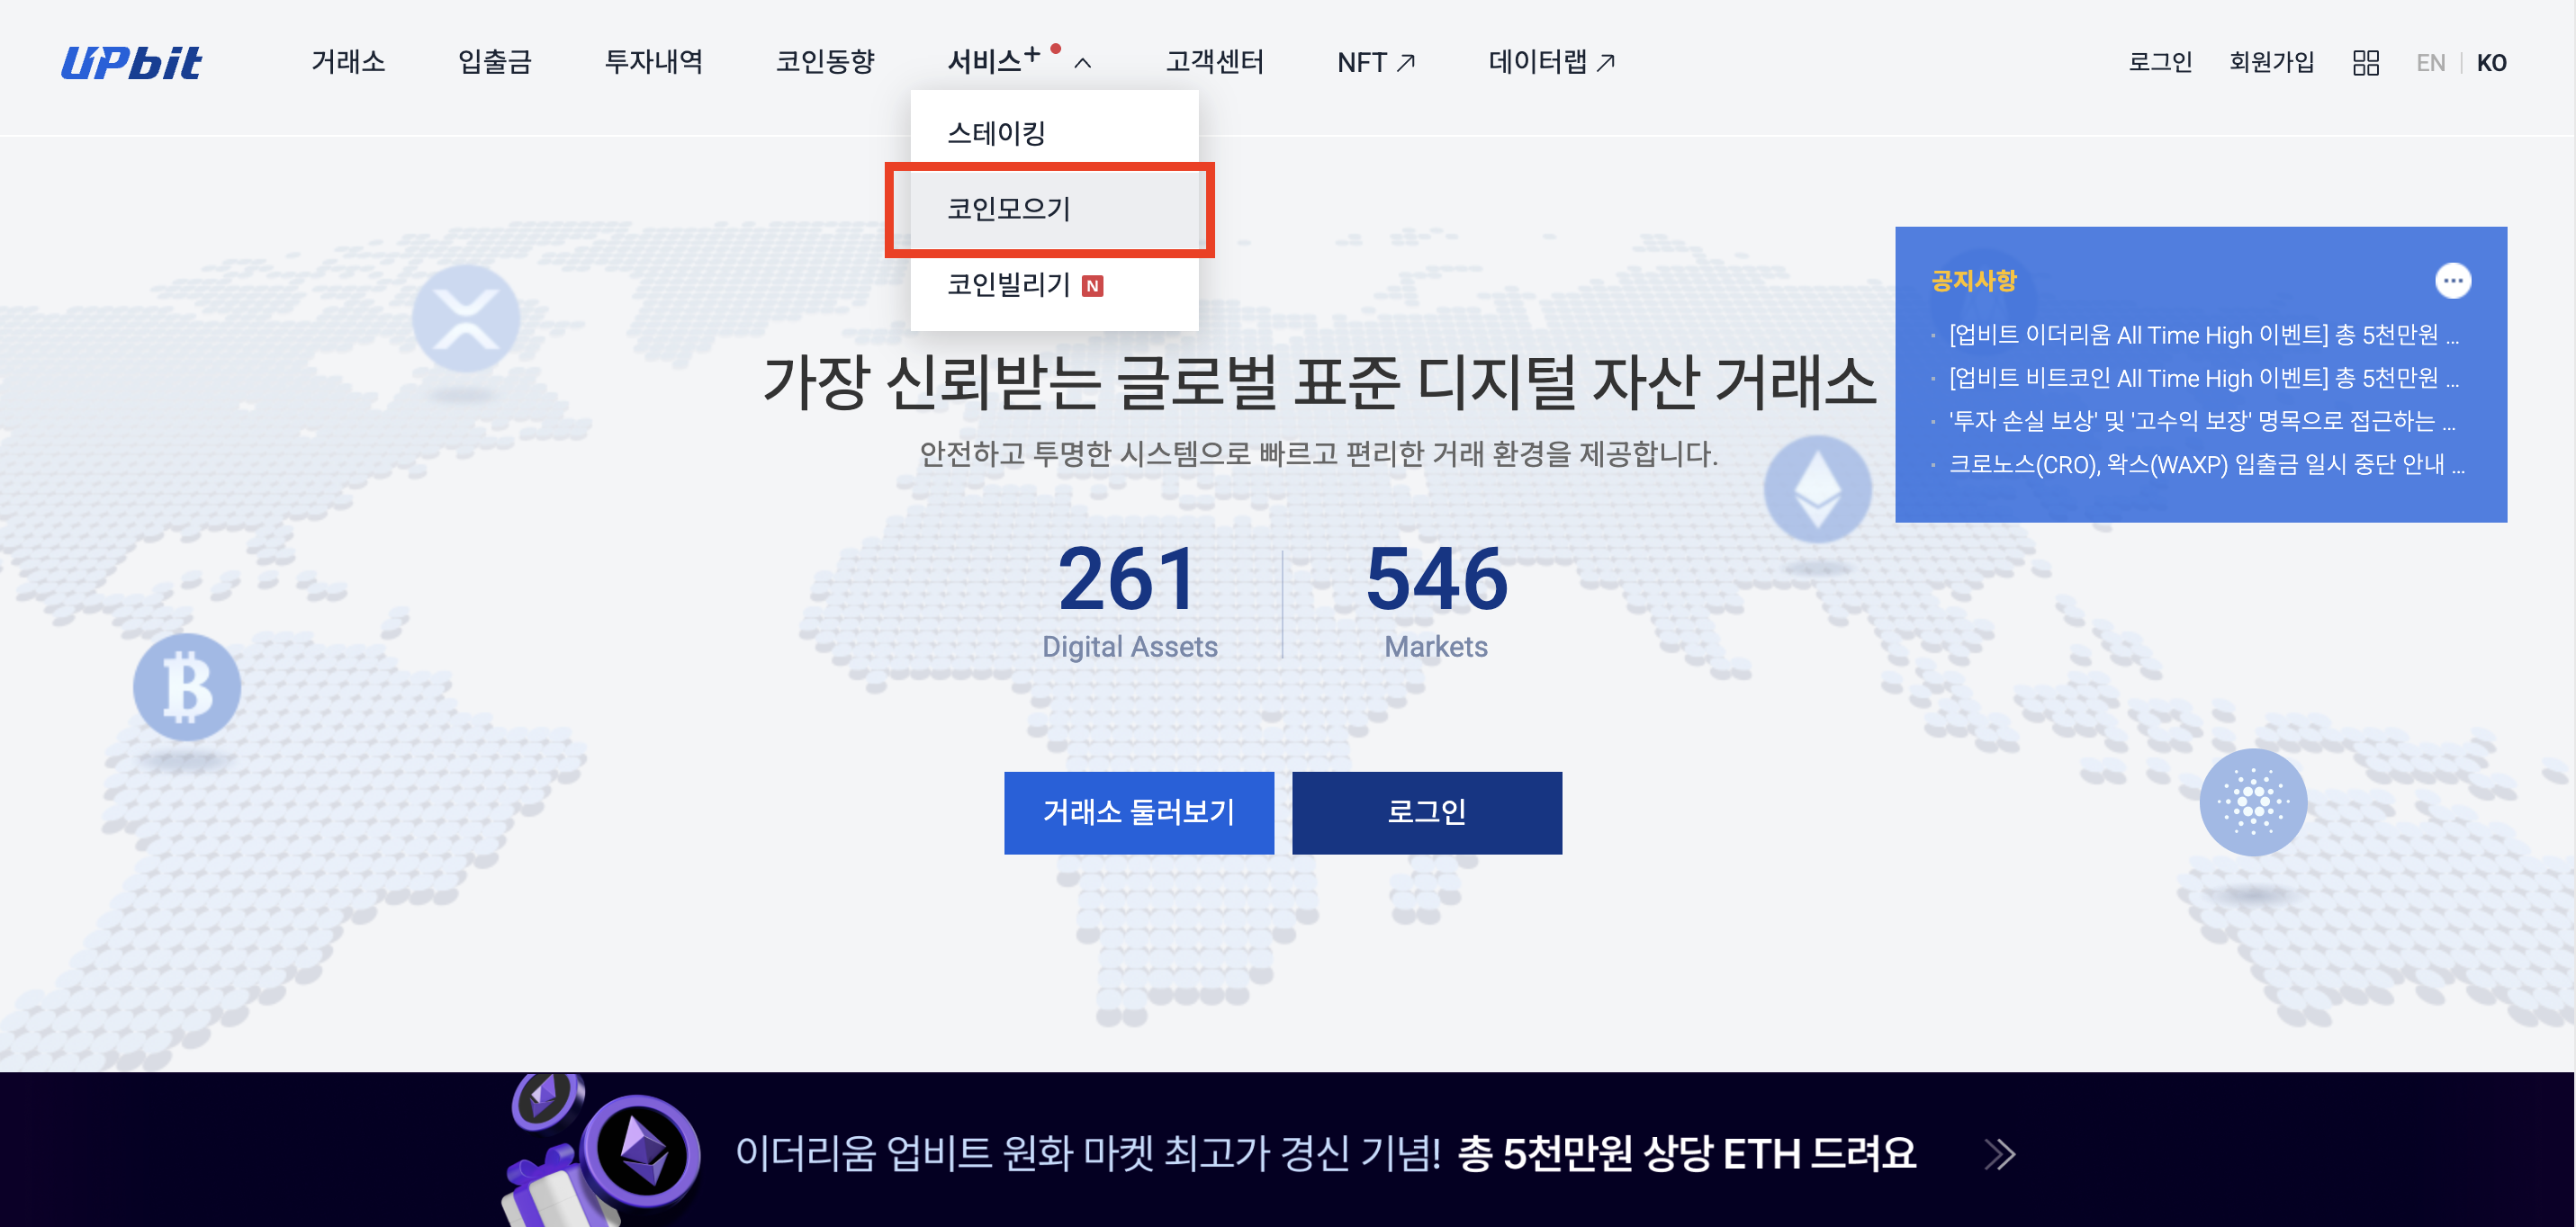The image size is (2576, 1227).
Task: Click the floating Ethereum coin icon
Action: (x=1817, y=488)
